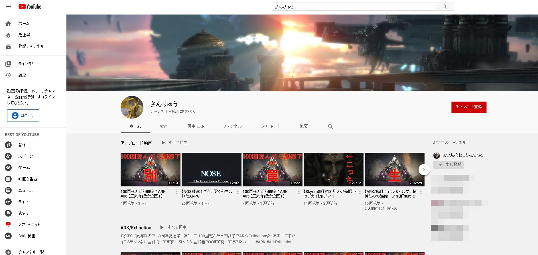This screenshot has width=538, height=255.
Task: Open ゲーム gaming category
Action: [33, 168]
